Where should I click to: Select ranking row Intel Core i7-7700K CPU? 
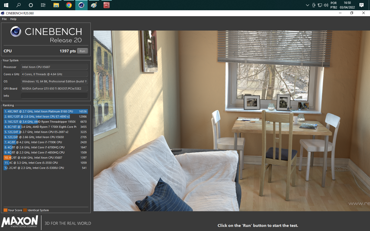coord(46,142)
